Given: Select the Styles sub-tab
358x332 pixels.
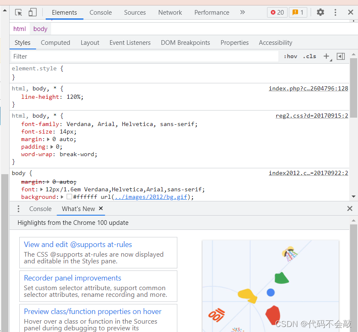Looking at the screenshot, I should pyautogui.click(x=22, y=43).
